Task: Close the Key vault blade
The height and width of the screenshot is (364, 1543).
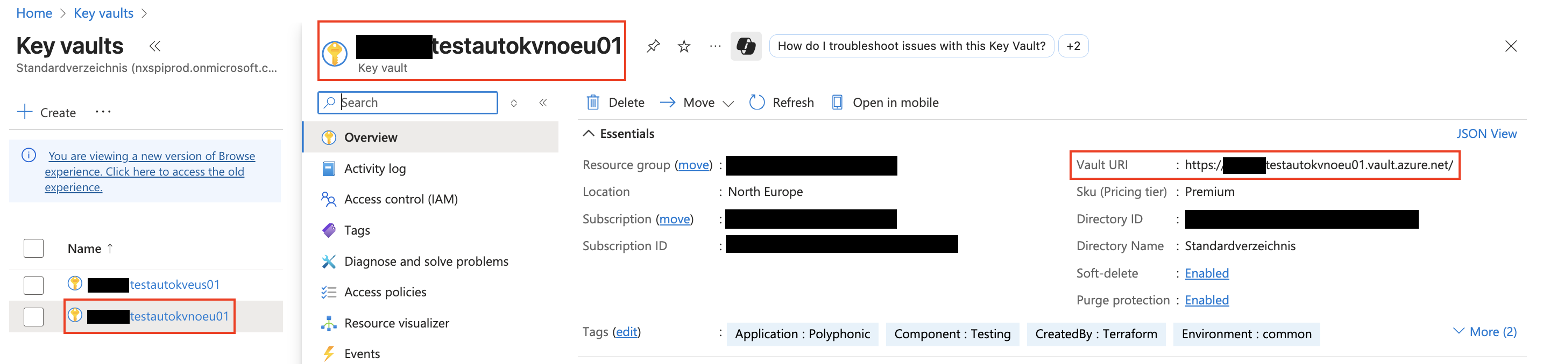Action: [1511, 46]
